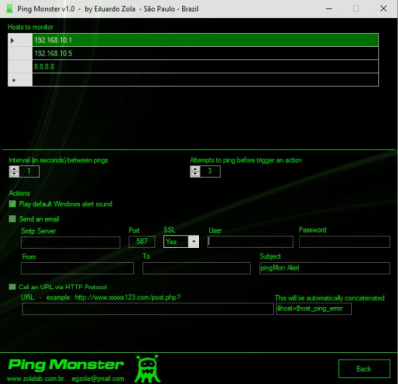Open the www.zolalab.com.br link
This screenshot has width=398, height=384.
point(36,378)
